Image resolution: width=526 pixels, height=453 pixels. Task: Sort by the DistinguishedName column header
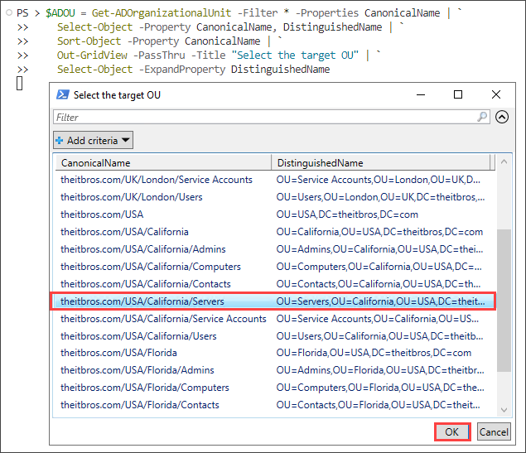[x=380, y=162]
